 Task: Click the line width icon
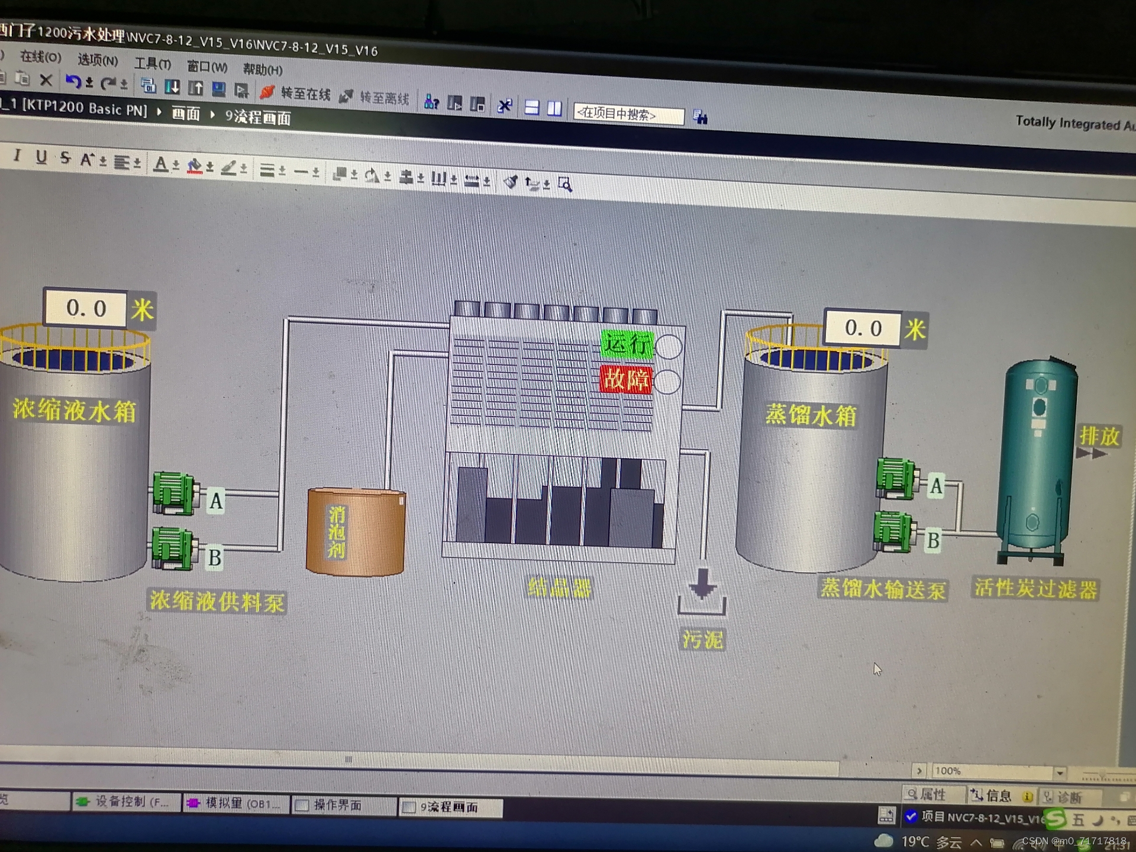pyautogui.click(x=267, y=170)
